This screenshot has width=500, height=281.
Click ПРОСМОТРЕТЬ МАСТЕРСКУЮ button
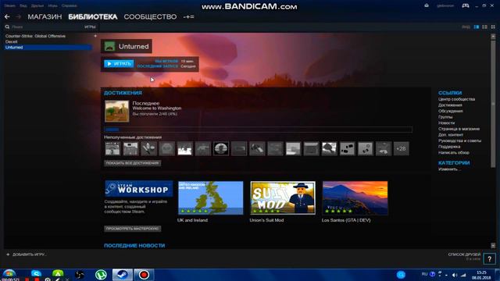pos(132,229)
